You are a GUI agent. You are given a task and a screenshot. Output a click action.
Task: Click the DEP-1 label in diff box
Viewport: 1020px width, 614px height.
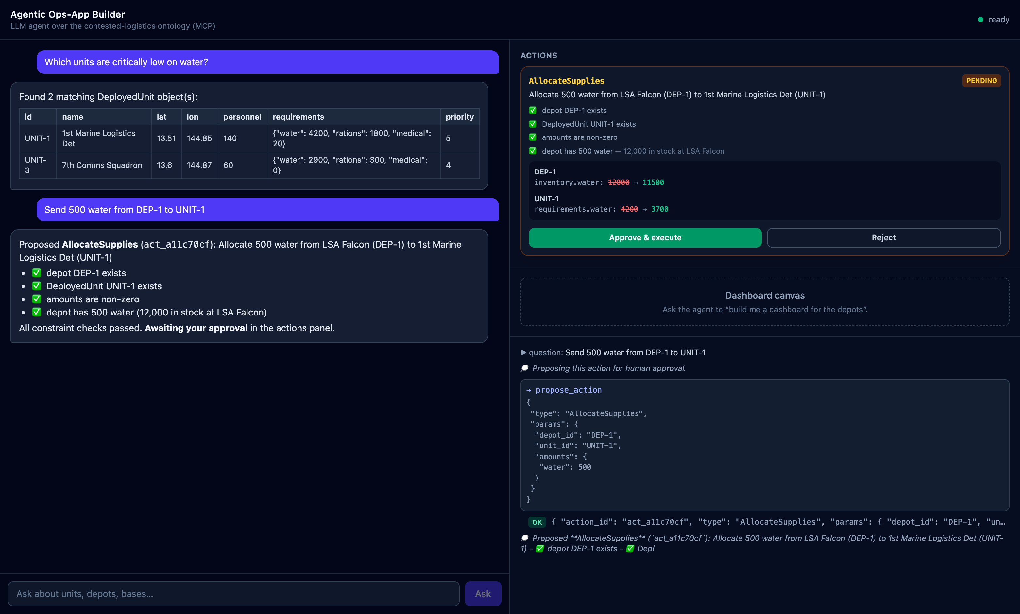pyautogui.click(x=545, y=171)
